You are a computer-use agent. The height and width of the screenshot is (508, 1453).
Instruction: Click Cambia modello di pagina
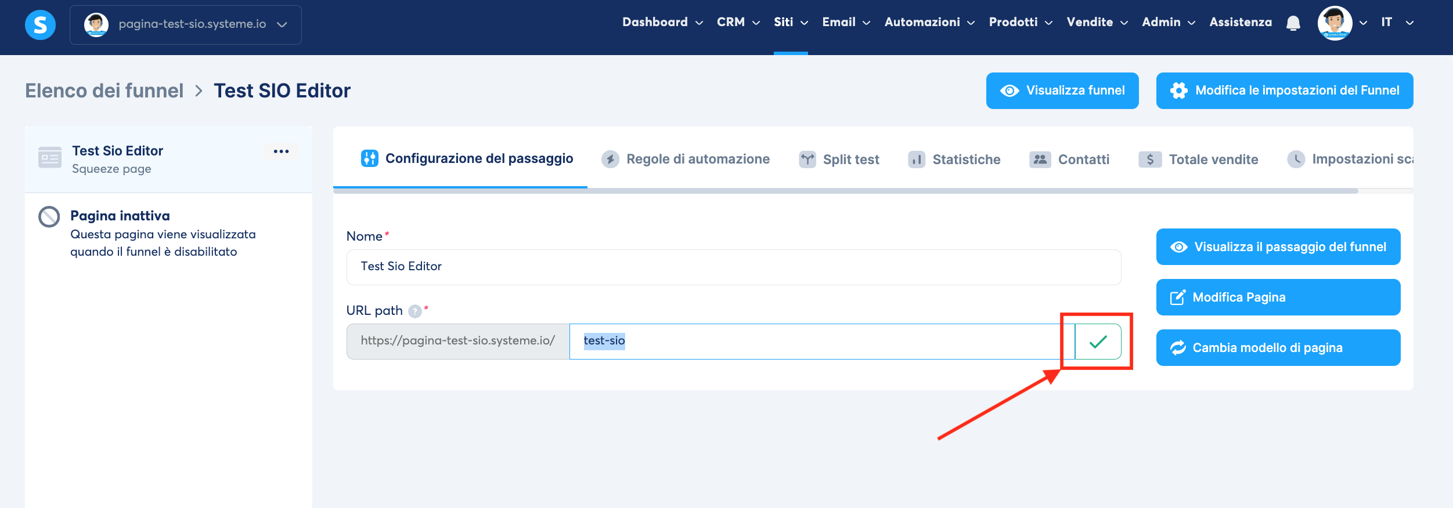point(1278,348)
